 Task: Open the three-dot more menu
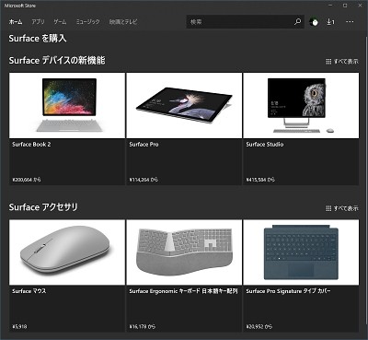350,22
